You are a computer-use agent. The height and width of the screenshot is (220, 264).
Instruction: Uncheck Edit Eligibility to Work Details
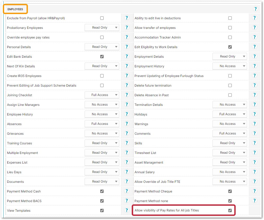coord(230,47)
